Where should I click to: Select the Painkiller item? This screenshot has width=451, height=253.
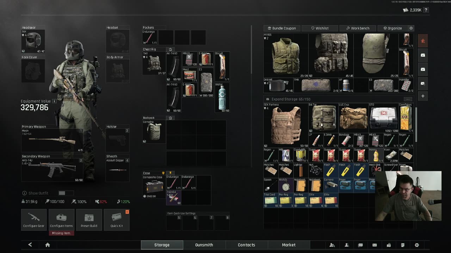click(x=406, y=85)
